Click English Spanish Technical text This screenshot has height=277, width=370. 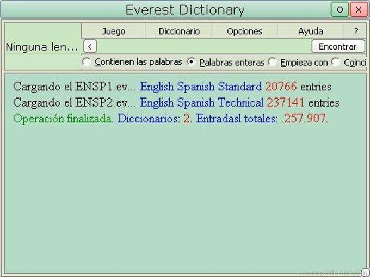[201, 102]
